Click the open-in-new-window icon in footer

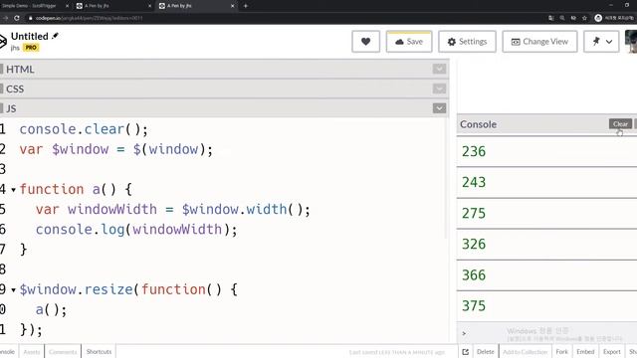pyautogui.click(x=465, y=351)
